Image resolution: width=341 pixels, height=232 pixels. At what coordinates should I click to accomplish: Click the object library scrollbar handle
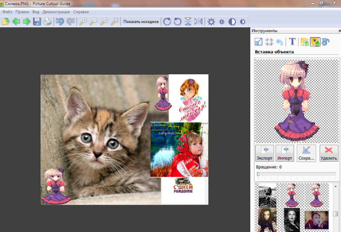click(335, 214)
